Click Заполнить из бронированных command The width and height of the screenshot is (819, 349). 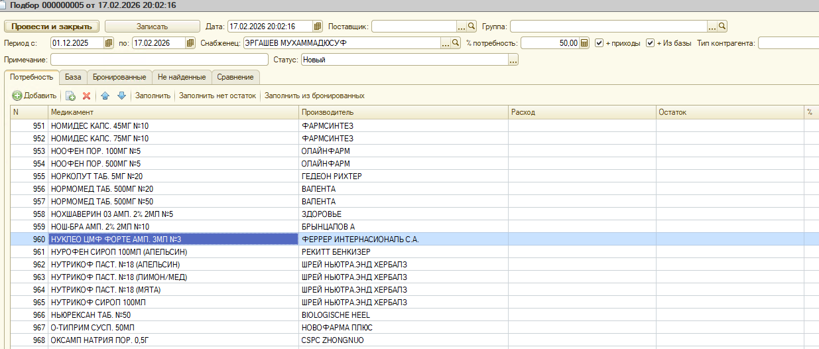(314, 96)
